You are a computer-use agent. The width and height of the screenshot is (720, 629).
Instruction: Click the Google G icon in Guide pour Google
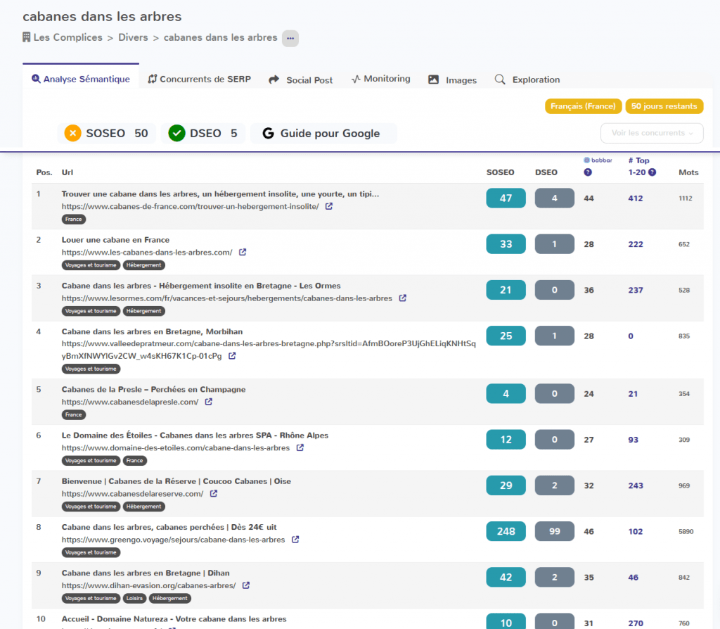269,133
